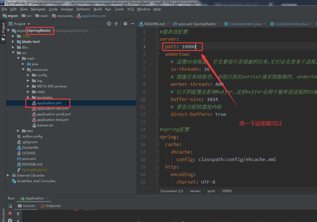
Task: Fold the http: block gutter icon
Action: click(158, 167)
